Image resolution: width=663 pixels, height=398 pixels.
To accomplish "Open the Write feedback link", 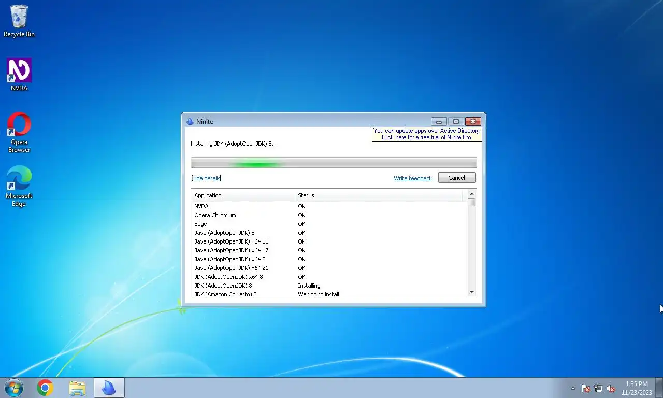I will [413, 178].
